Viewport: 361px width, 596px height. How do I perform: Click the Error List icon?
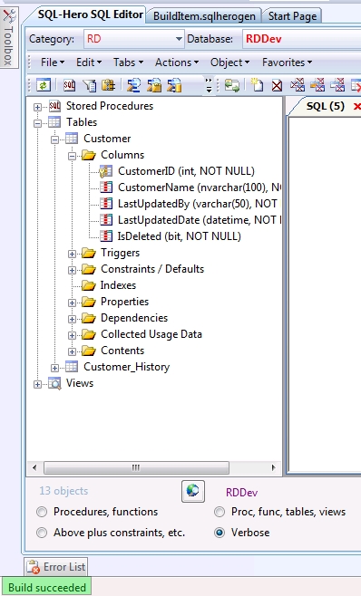[x=34, y=567]
